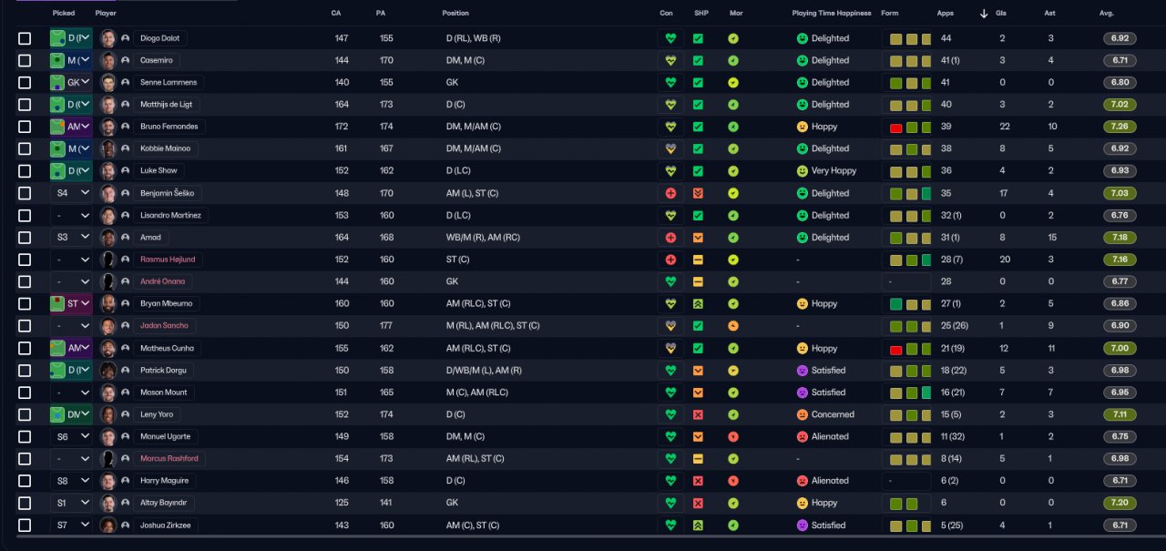Tick the checkbox for Diogo Dalot
1166x551 pixels.
25,38
